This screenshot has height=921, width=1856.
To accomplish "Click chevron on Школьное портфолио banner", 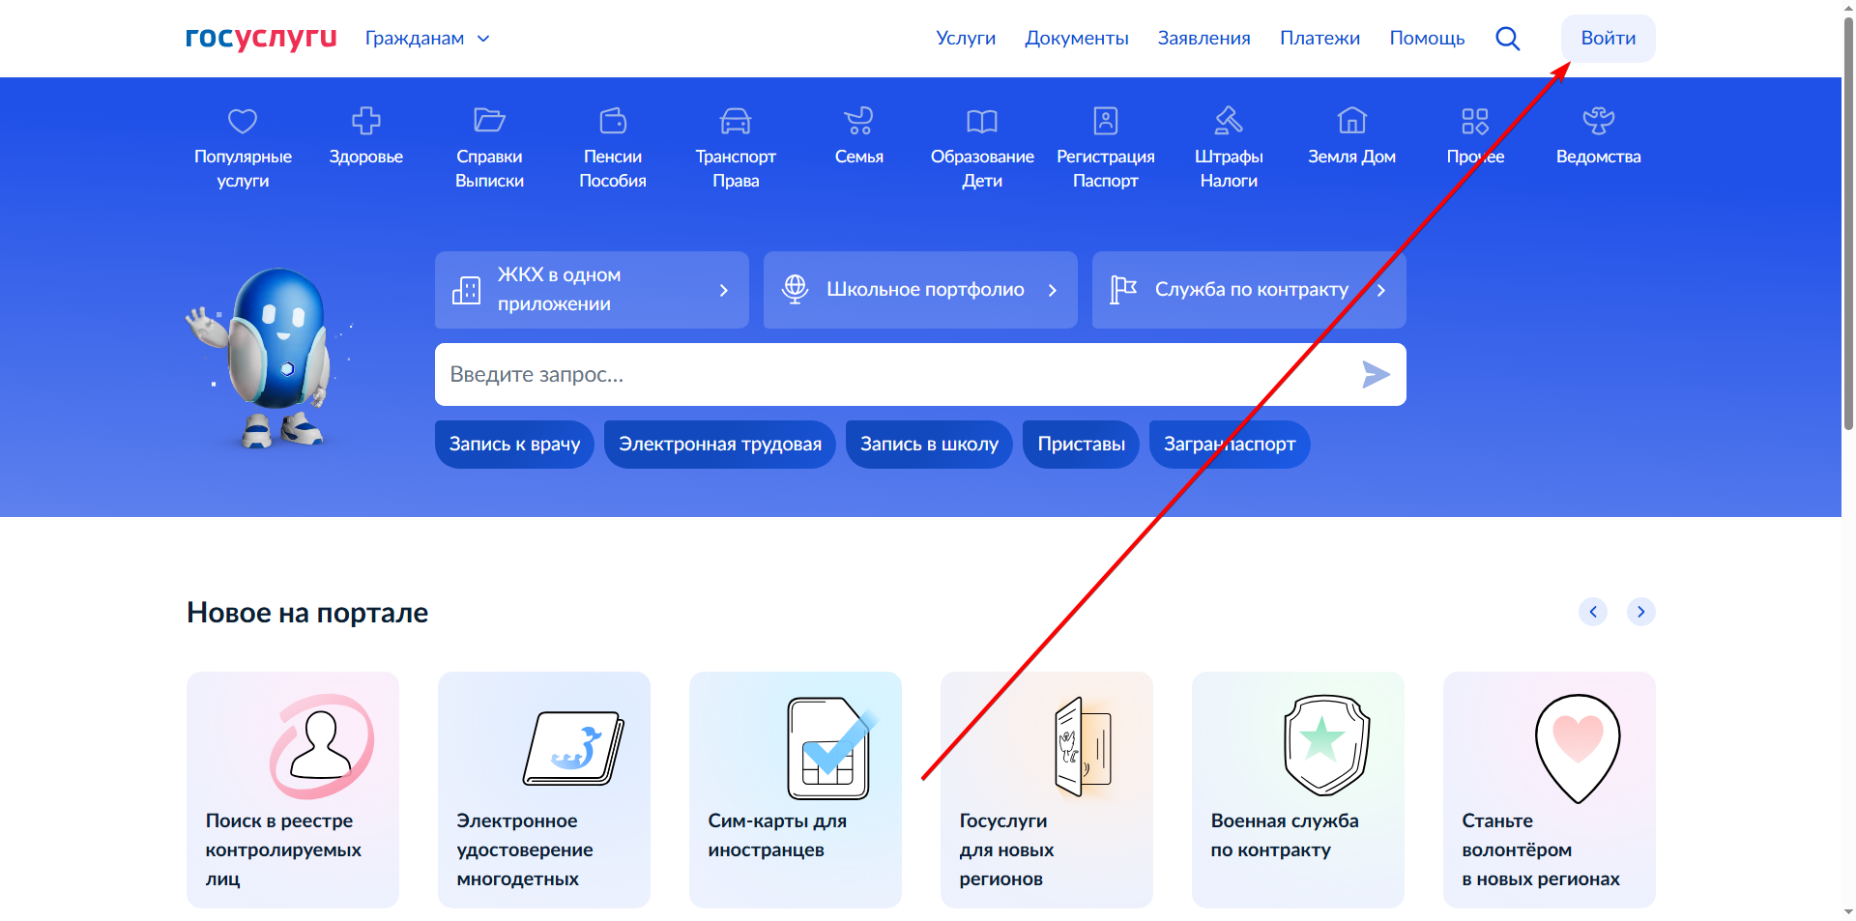I will pos(1053,290).
